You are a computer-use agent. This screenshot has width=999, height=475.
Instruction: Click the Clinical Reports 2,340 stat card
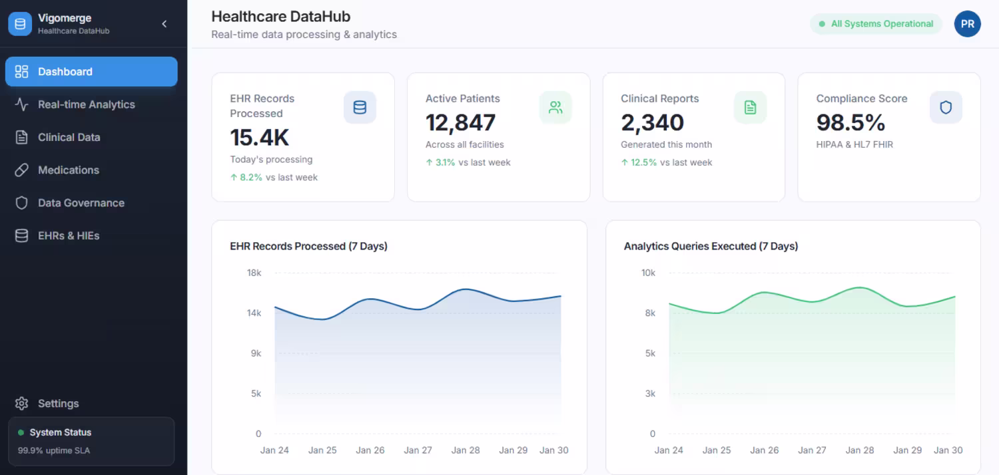(x=694, y=137)
